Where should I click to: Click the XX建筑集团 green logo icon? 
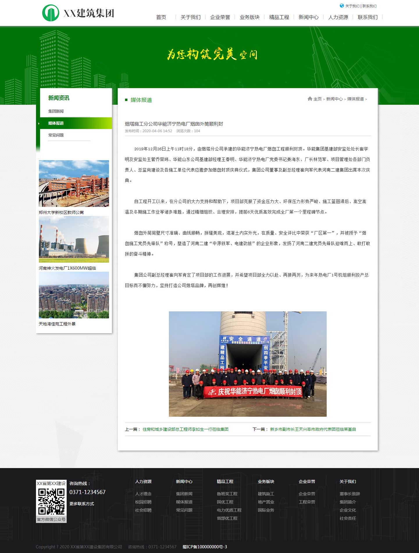pos(51,13)
